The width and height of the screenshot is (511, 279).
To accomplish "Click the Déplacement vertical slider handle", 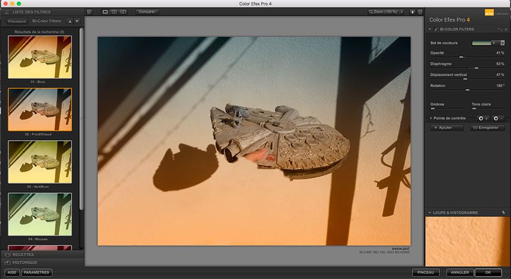I will (465, 79).
